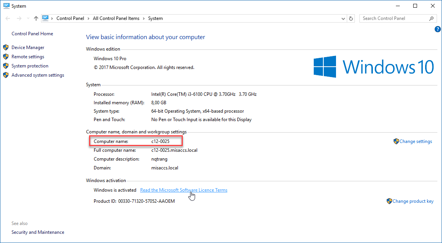Expand the chevron after All Control Panel Items
This screenshot has height=243, width=442.
[x=144, y=18]
